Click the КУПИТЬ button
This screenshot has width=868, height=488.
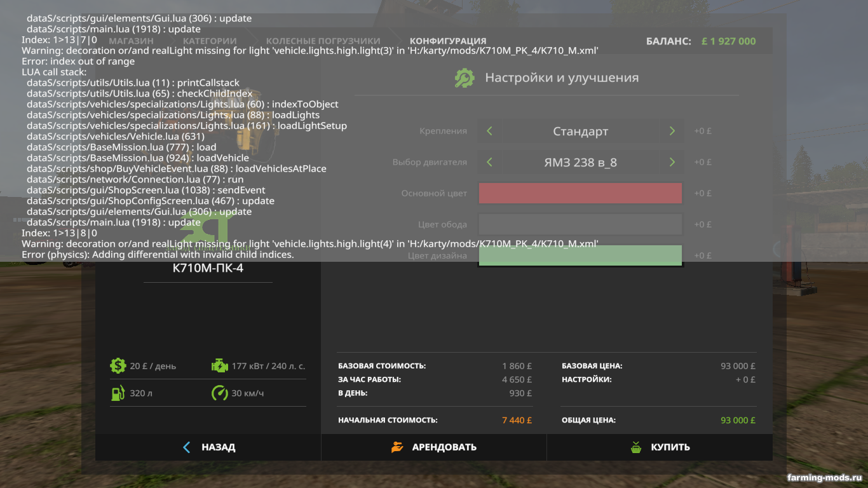pos(660,447)
